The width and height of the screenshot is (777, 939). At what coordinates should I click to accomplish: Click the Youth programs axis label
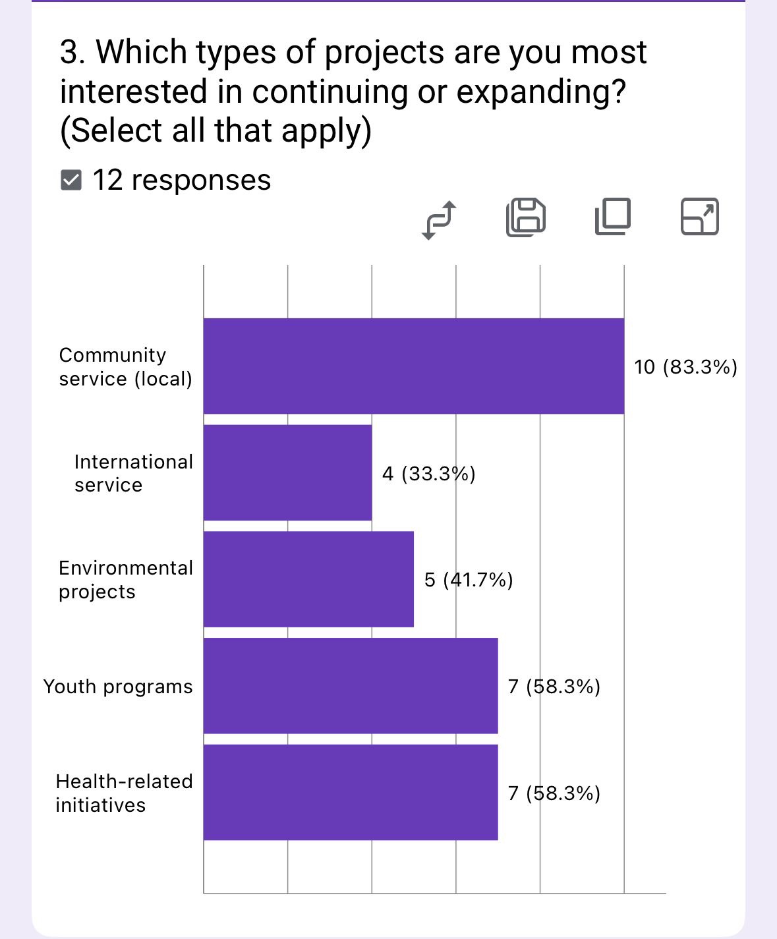[x=118, y=687]
